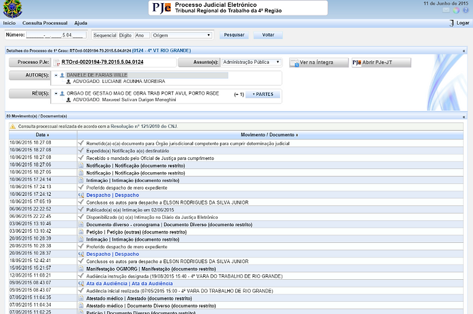Click the Pesquisar button

click(x=234, y=35)
